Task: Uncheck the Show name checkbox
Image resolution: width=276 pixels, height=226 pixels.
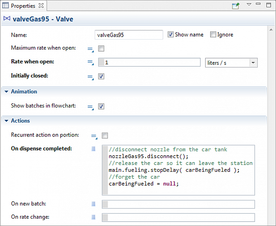Action: point(171,34)
